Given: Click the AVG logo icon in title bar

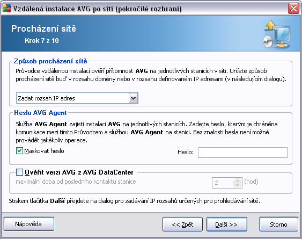Looking at the screenshot, I should pos(6,8).
